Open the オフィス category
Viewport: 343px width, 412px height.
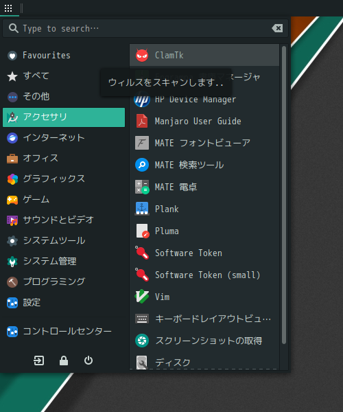point(64,158)
